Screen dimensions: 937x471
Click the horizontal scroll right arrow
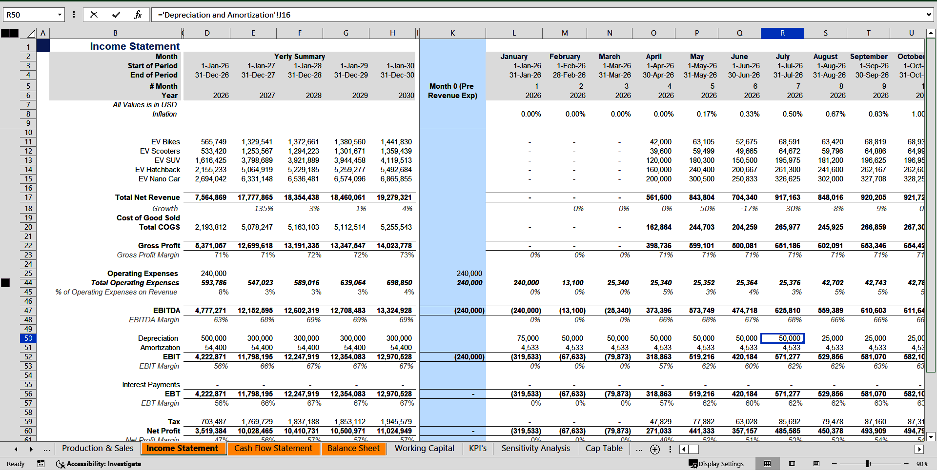[x=919, y=449]
